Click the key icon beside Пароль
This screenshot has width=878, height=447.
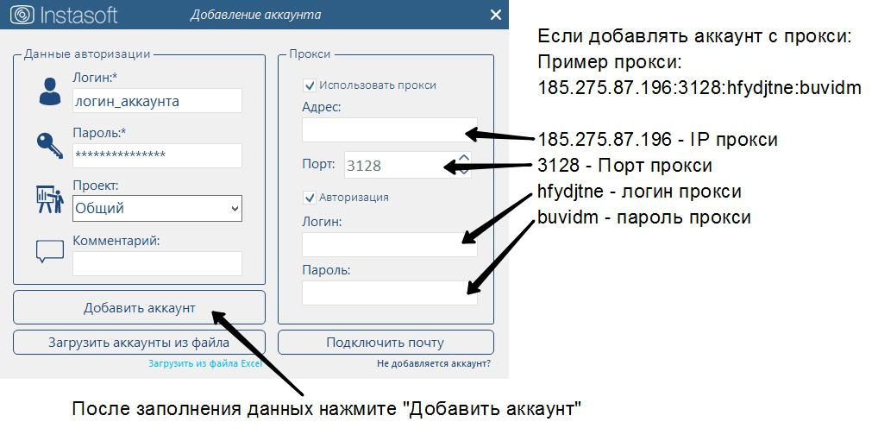pyautogui.click(x=50, y=146)
